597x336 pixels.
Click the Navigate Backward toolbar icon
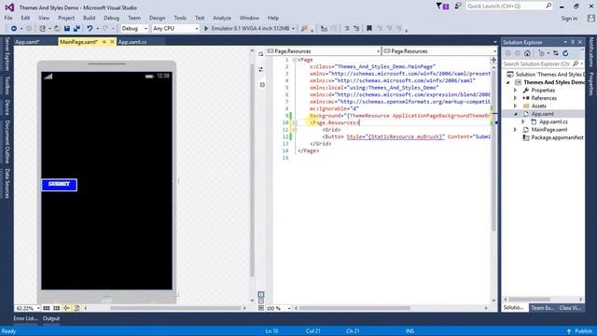point(14,29)
